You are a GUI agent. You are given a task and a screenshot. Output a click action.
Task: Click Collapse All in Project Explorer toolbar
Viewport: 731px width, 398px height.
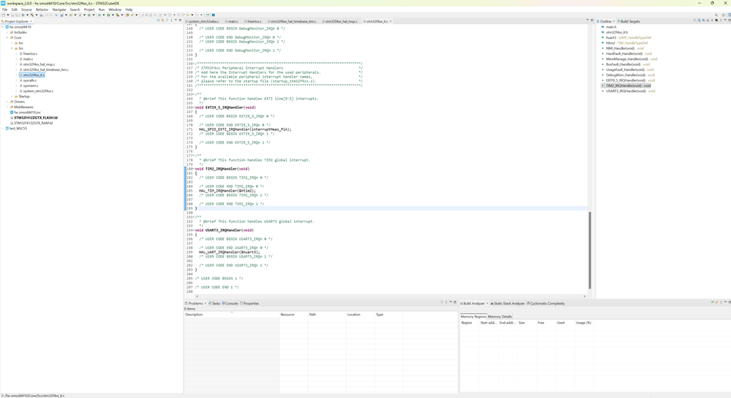tap(158, 20)
